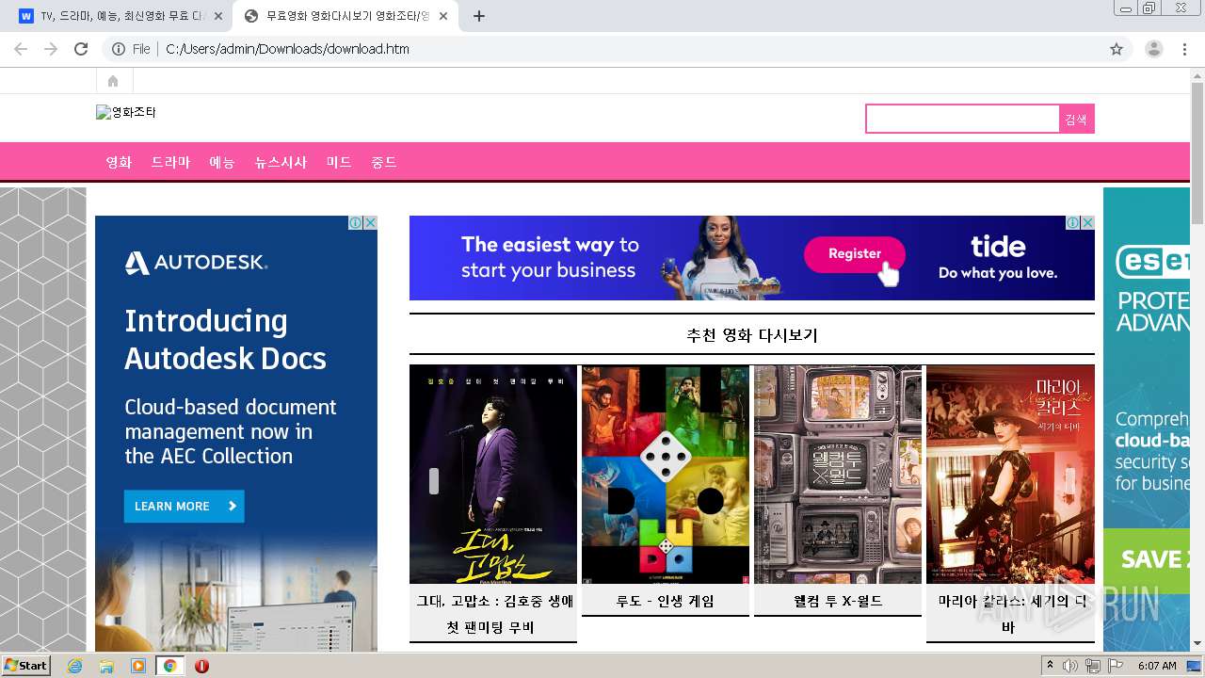Open the tide logo in the banner
Screen dimensions: 1205x678
(x=998, y=247)
